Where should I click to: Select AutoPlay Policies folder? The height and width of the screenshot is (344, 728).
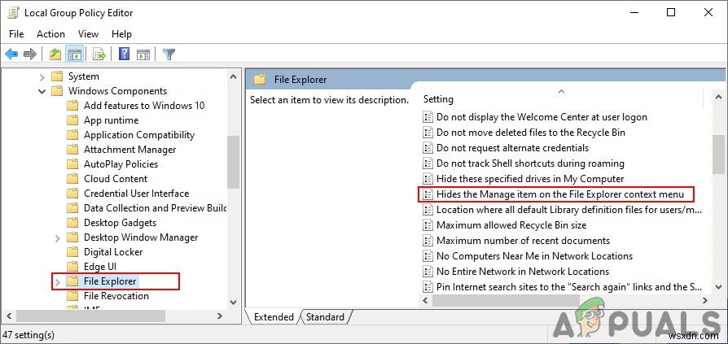pos(121,164)
